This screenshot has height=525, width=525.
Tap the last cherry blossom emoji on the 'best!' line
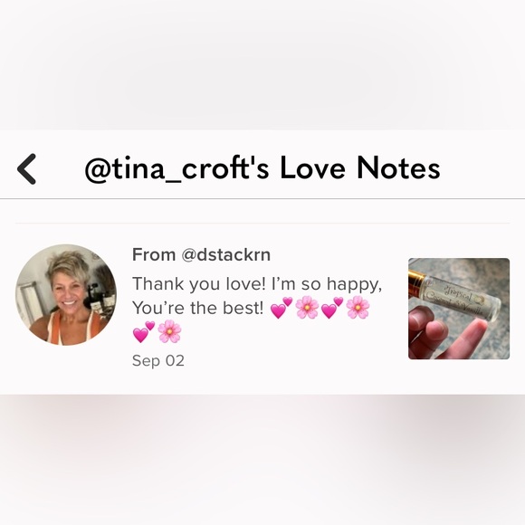click(x=358, y=308)
